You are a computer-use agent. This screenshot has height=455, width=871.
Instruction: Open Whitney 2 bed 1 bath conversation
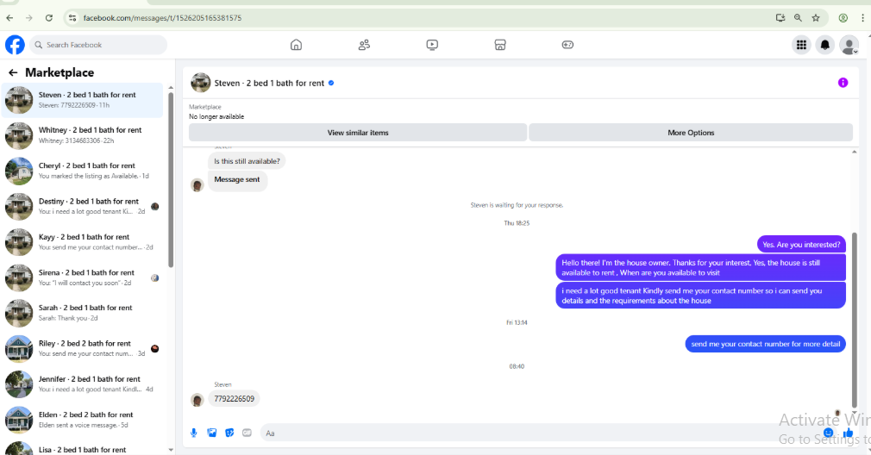pos(84,135)
